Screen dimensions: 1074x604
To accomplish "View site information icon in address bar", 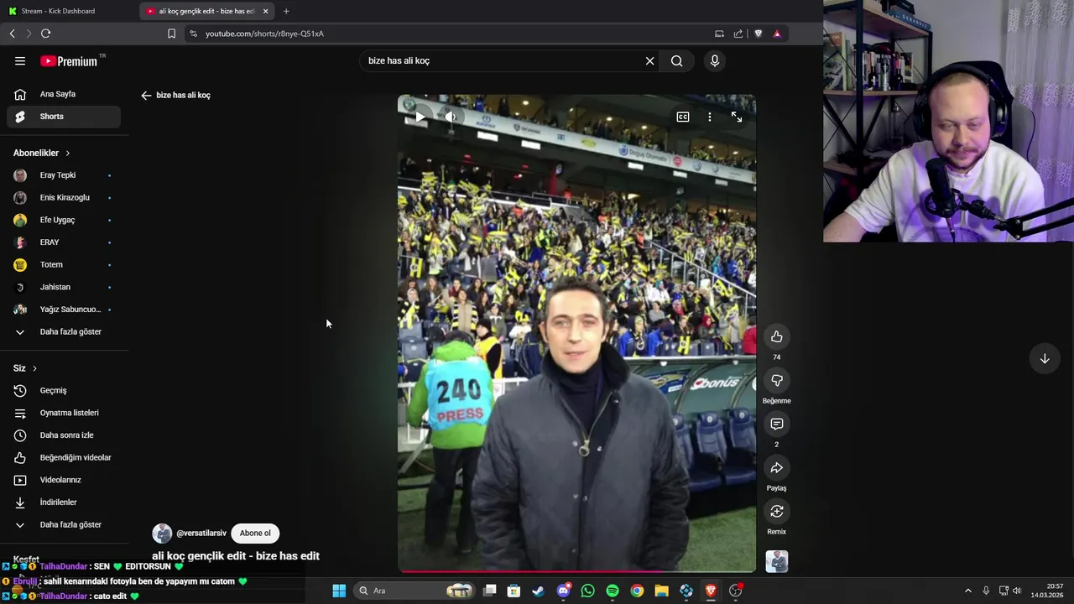I will pos(193,34).
